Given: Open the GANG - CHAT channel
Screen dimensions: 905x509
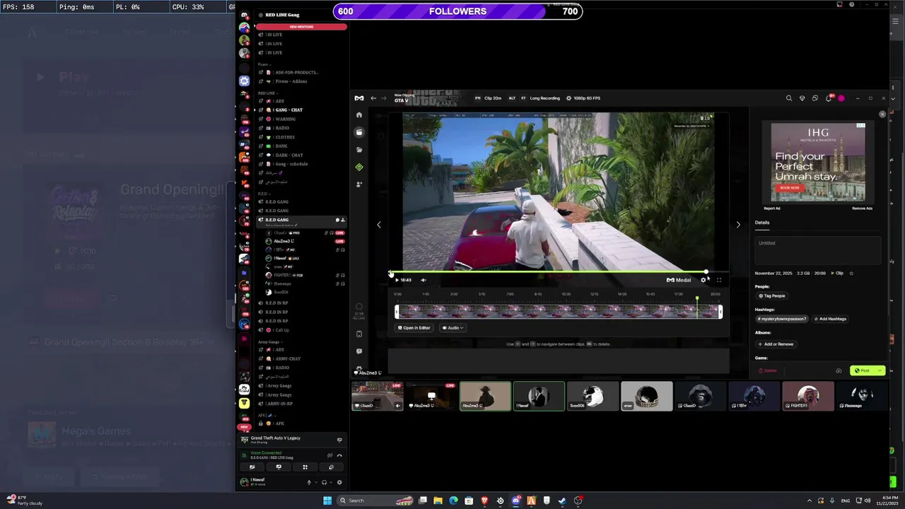Looking at the screenshot, I should tap(301, 110).
